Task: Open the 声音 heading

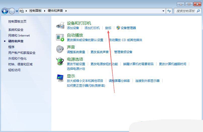Action: click(71, 47)
